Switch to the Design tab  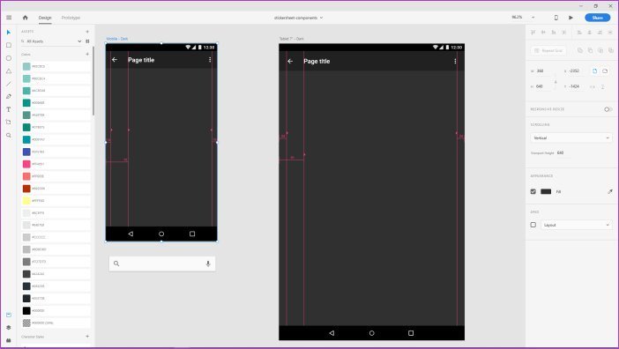[x=45, y=18]
